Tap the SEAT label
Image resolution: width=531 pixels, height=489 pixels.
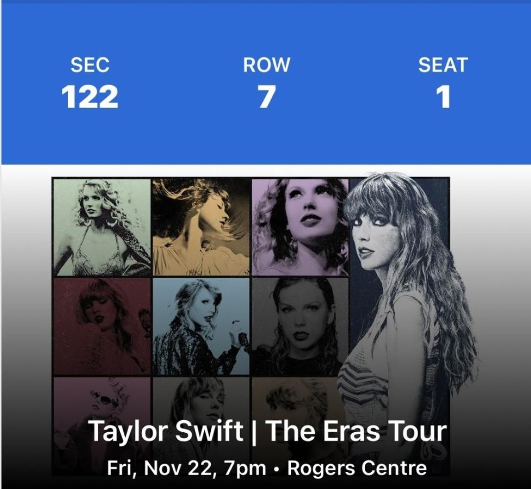443,65
